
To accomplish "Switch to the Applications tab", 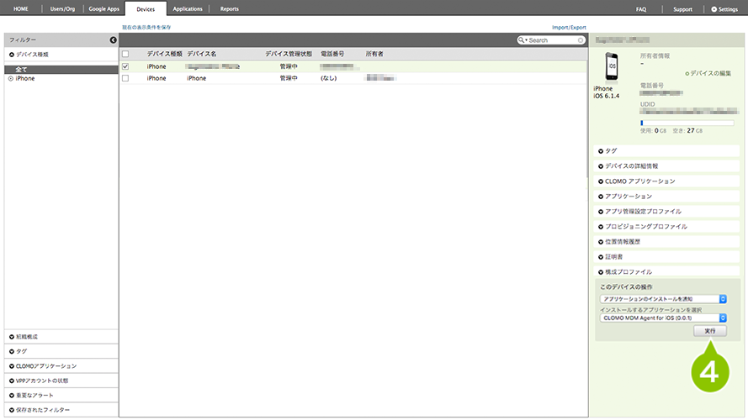I will coord(187,8).
